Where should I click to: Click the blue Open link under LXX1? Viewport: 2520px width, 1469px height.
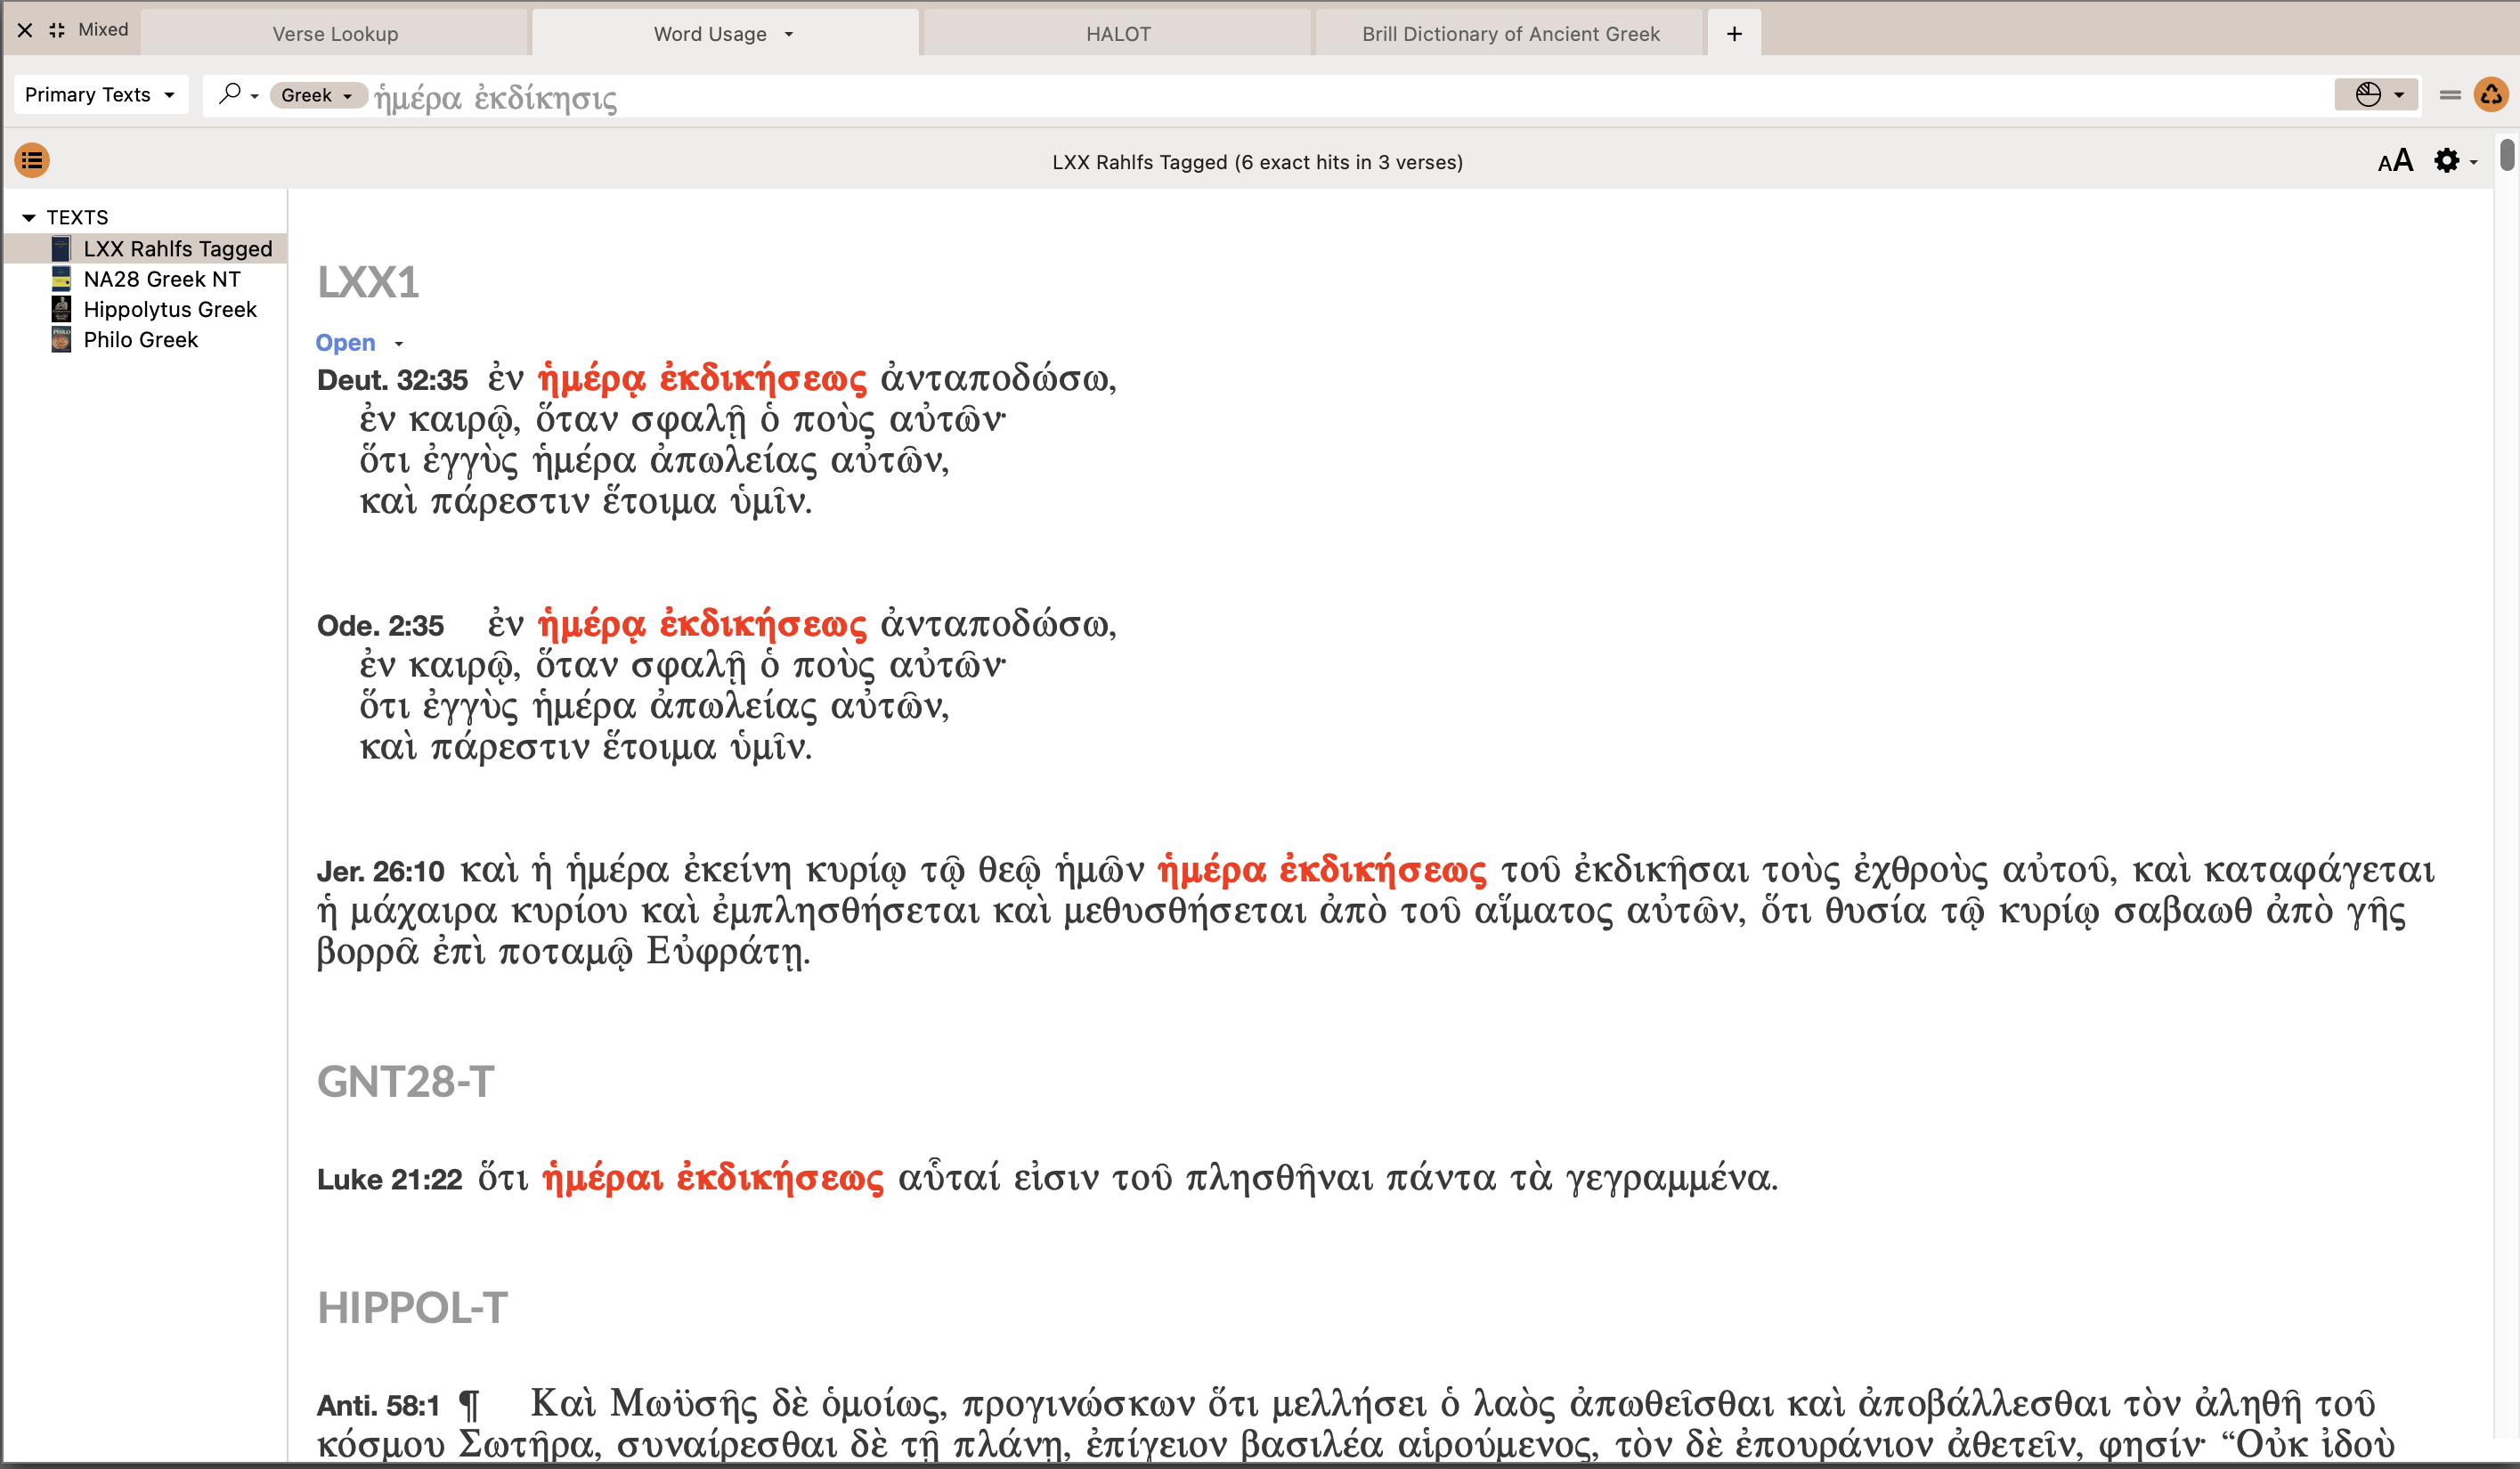pyautogui.click(x=345, y=342)
